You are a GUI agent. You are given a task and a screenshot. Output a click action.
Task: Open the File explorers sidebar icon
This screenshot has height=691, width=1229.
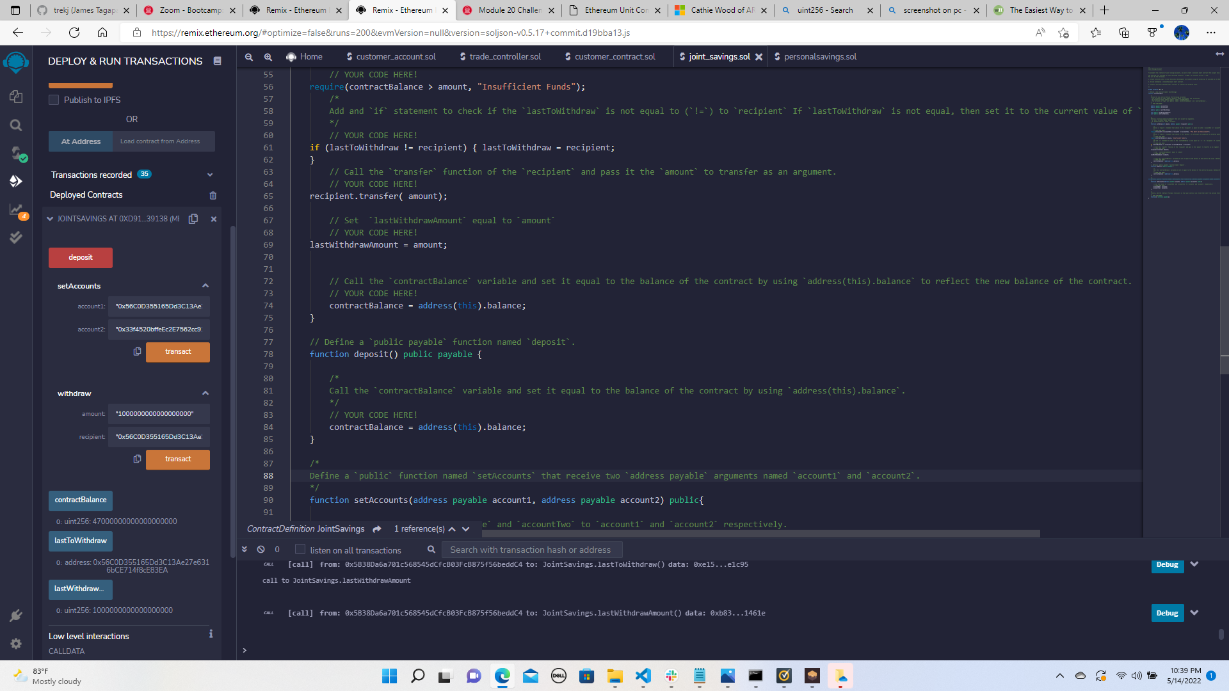(16, 97)
